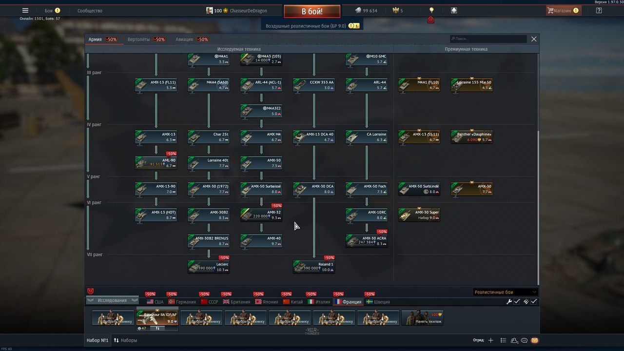Select the Швеция nation tab
Viewport: 624px width, 351px height.
pos(378,302)
